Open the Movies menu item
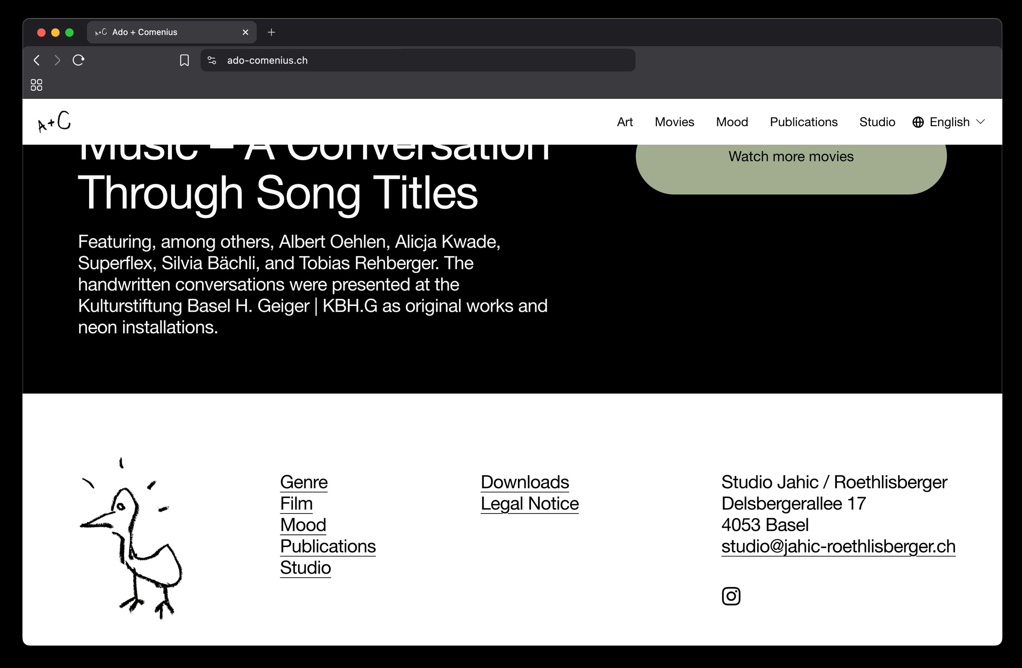Image resolution: width=1022 pixels, height=668 pixels. tap(674, 122)
